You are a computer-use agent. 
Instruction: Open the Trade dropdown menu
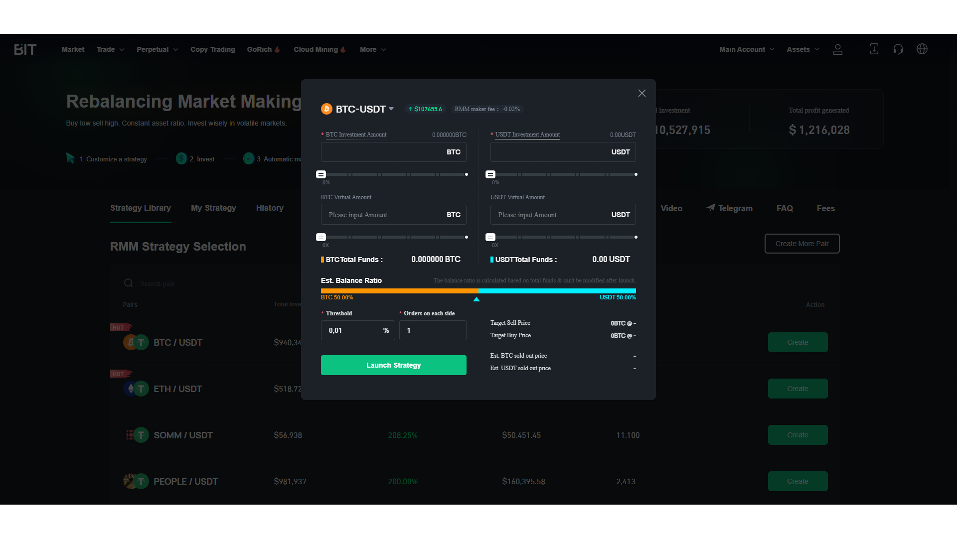tap(110, 49)
